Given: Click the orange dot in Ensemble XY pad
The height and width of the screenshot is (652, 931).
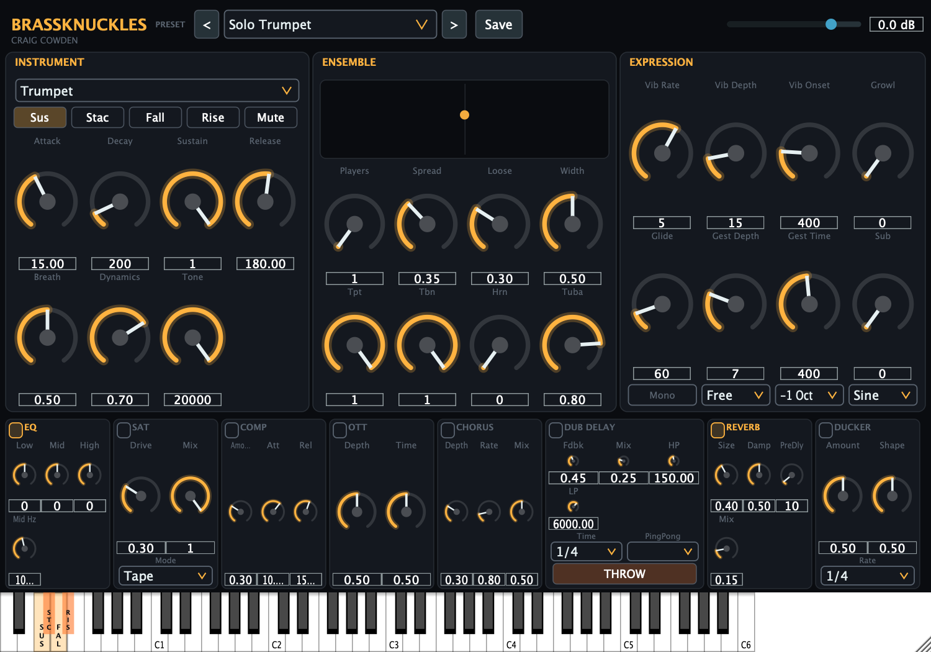Looking at the screenshot, I should 464,115.
